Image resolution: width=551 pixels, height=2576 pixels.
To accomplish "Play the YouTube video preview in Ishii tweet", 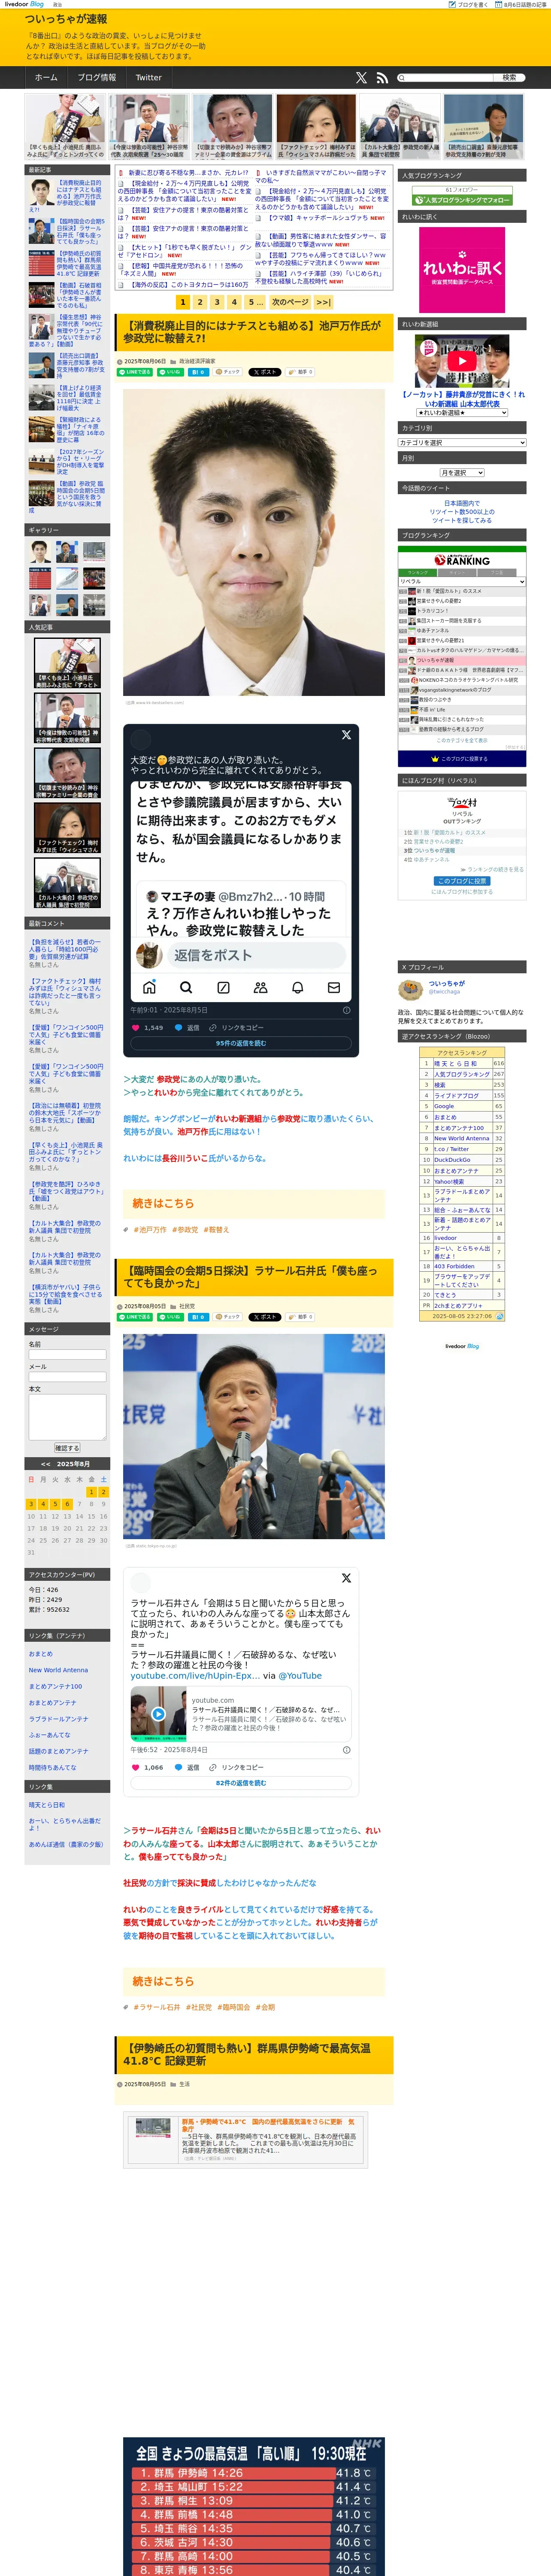I will [x=158, y=1714].
